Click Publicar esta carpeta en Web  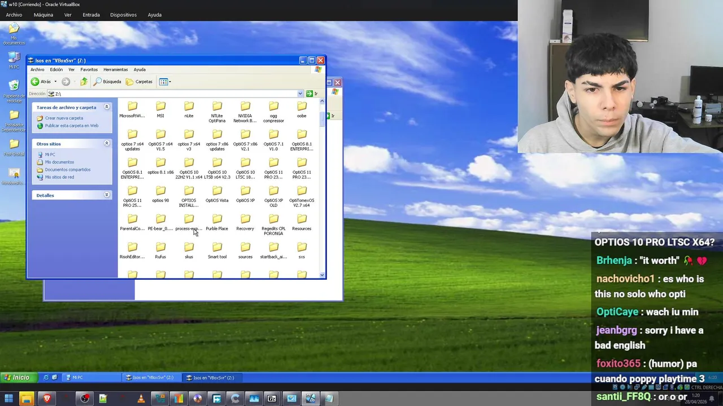(x=71, y=125)
